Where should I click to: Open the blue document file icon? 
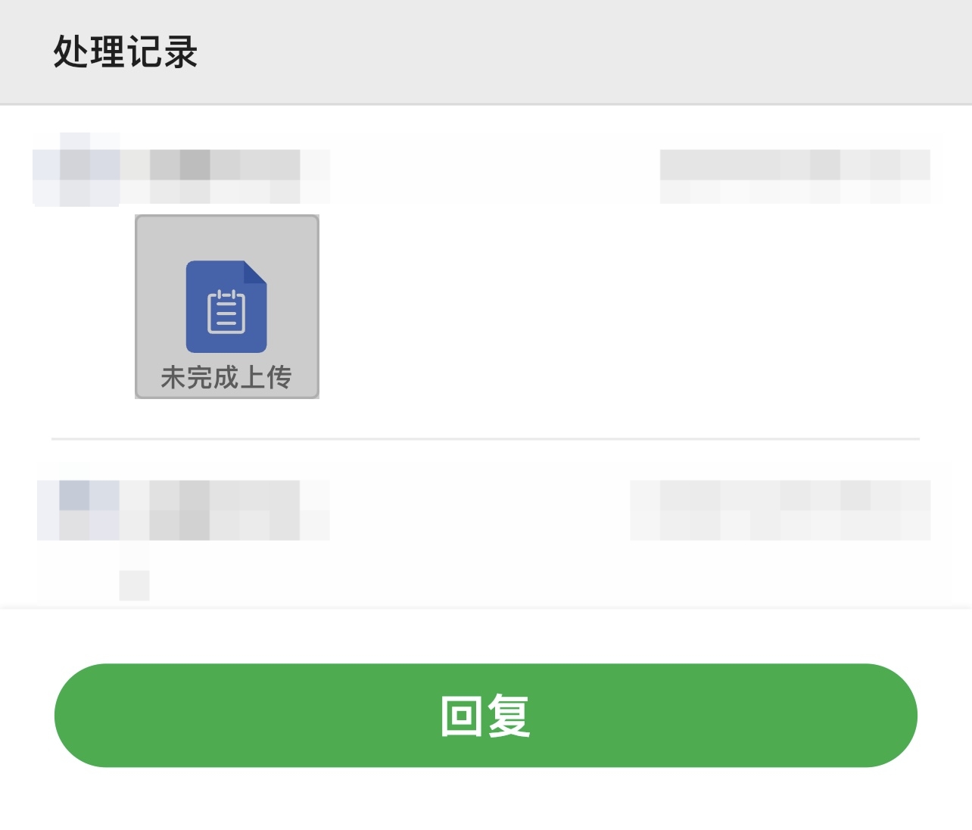pos(226,307)
